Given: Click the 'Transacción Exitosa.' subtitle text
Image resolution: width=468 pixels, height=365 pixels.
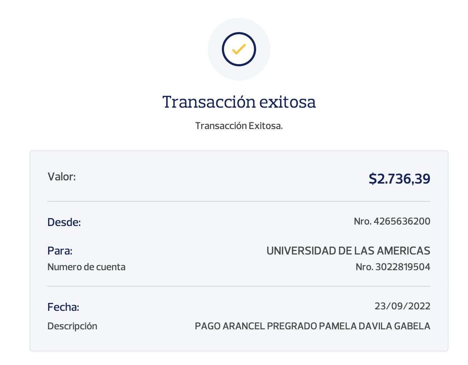Looking at the screenshot, I should click(239, 126).
